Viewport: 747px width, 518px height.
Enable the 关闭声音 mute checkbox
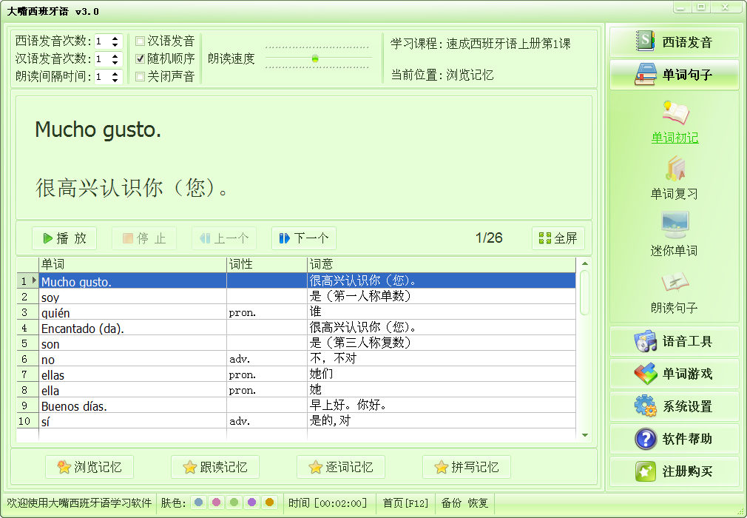(x=140, y=76)
